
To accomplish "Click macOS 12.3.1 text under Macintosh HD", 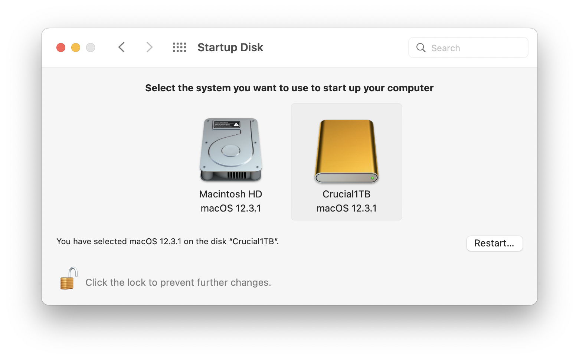I will pos(230,208).
